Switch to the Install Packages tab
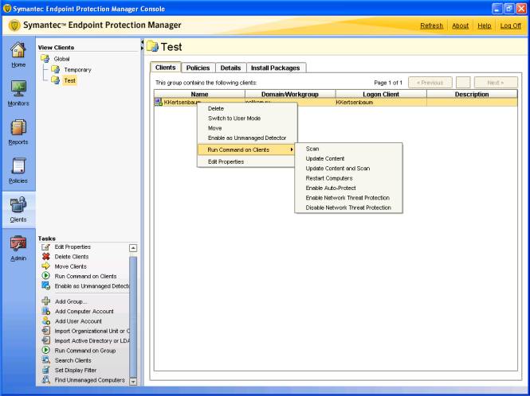Screen dimensions: 530x396 click(276, 68)
